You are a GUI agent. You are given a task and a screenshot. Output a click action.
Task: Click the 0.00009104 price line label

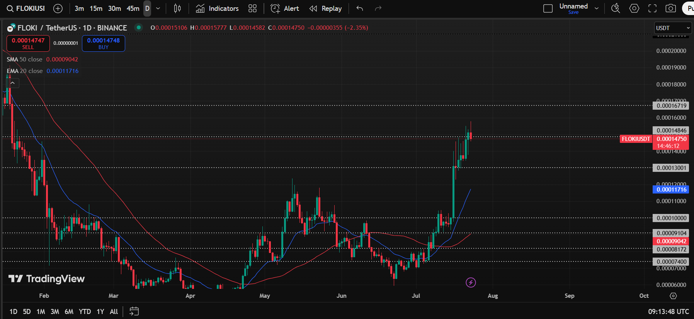click(672, 233)
